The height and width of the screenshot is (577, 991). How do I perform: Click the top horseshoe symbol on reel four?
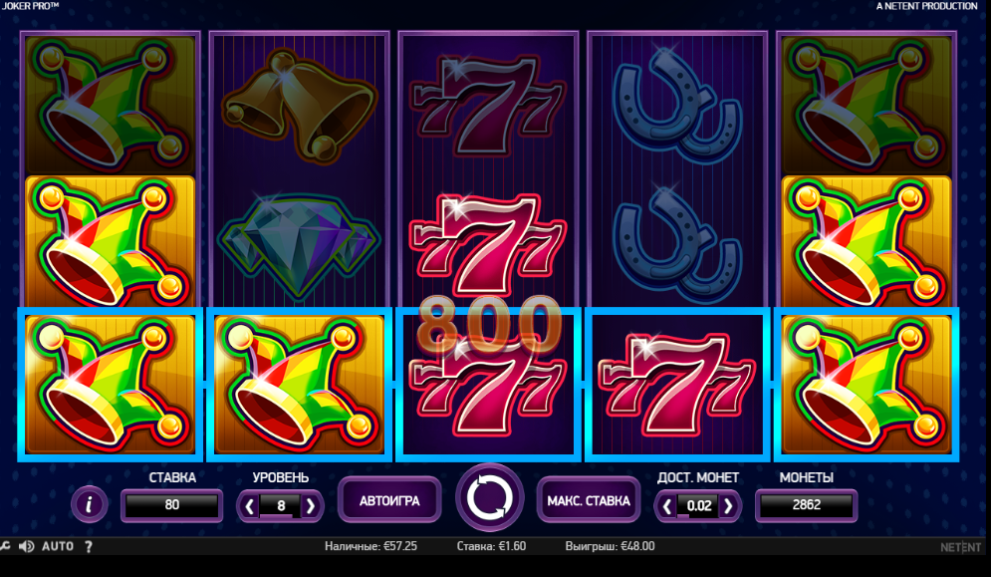point(676,105)
